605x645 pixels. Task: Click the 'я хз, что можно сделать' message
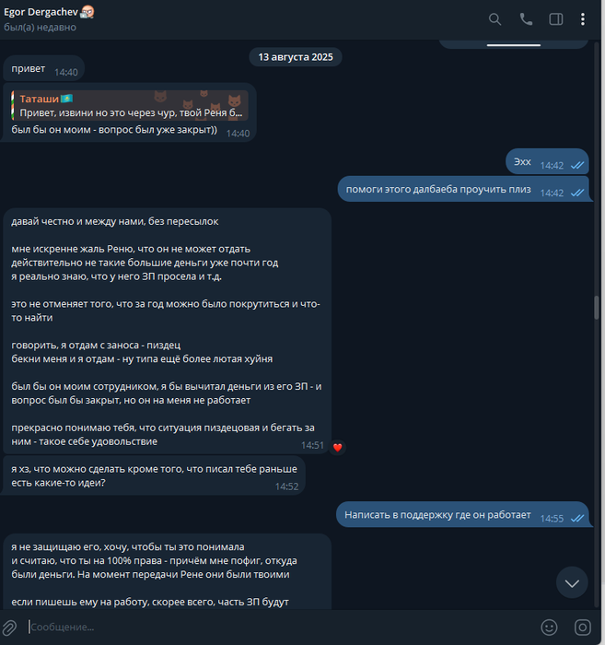(x=154, y=475)
